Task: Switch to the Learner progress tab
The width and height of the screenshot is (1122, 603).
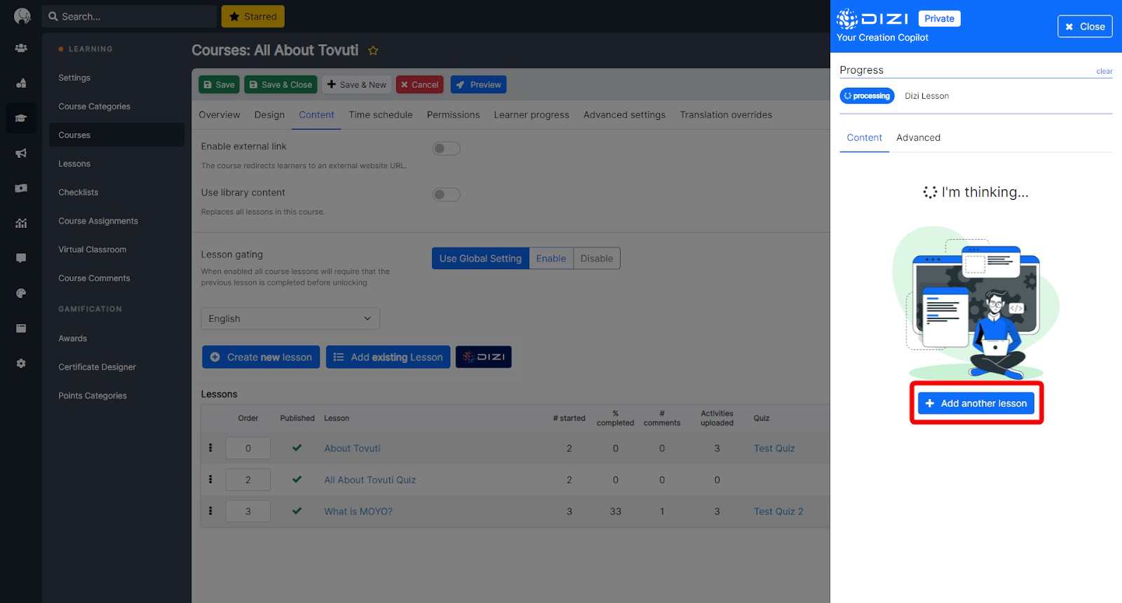Action: (532, 115)
